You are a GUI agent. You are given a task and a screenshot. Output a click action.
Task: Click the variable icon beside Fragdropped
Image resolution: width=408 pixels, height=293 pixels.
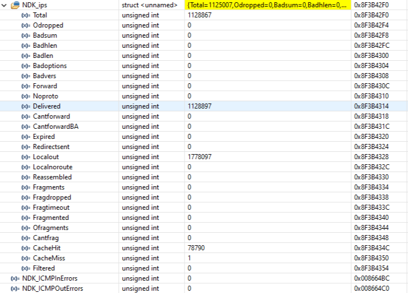(26, 198)
